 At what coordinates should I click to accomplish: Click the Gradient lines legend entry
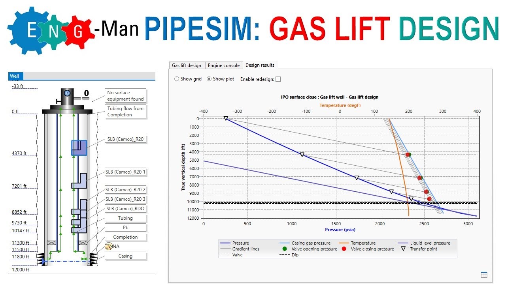240,249
